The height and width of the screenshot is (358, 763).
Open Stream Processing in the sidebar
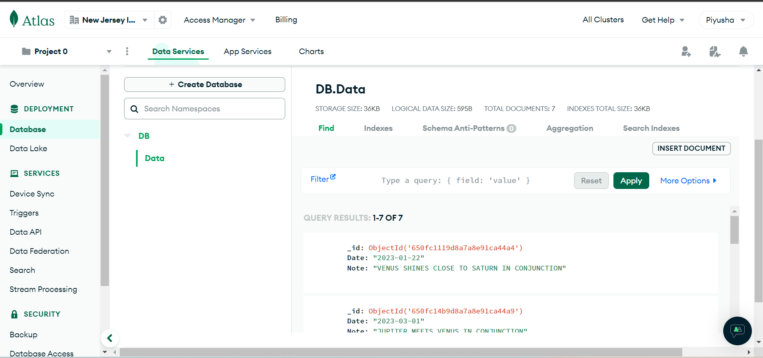43,289
